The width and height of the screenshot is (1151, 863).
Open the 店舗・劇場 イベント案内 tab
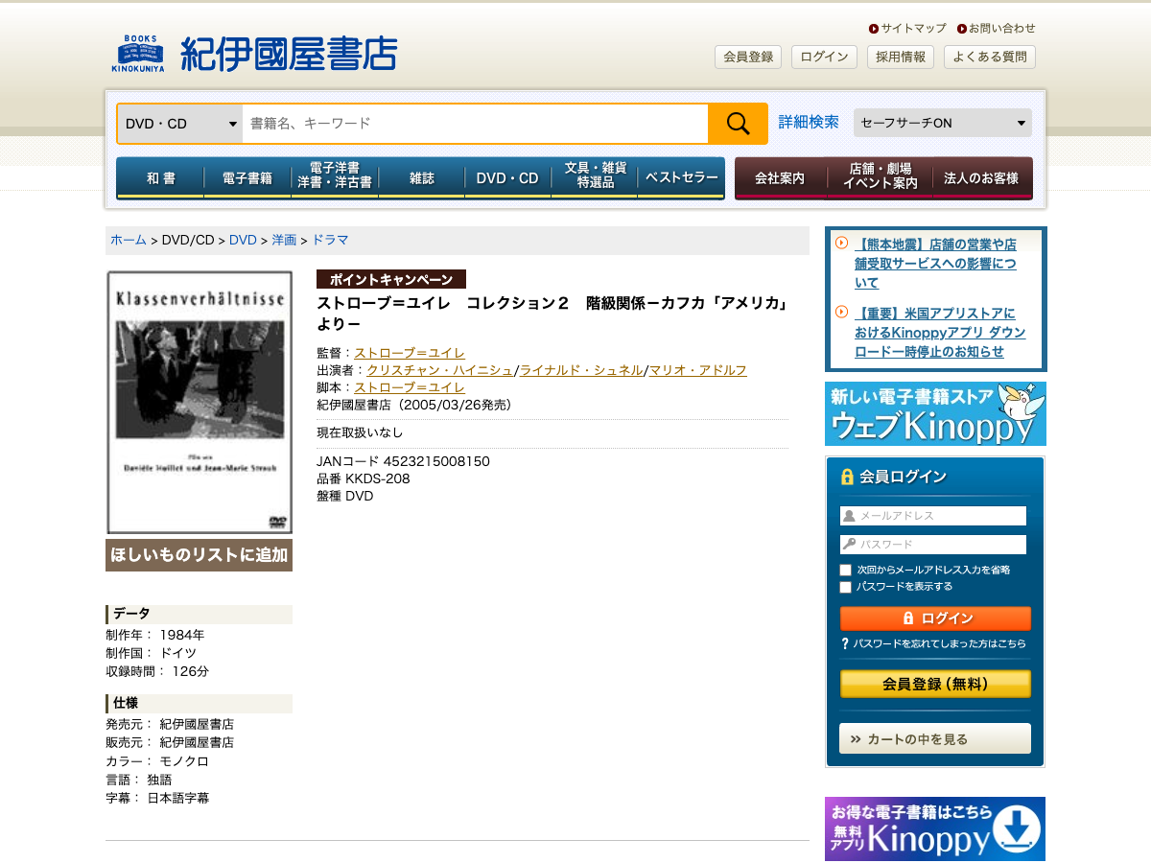(880, 178)
